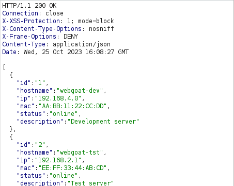Select the MAC value "AA:BB:11:22:CC:DD"
This screenshot has width=234, height=186.
[73, 106]
